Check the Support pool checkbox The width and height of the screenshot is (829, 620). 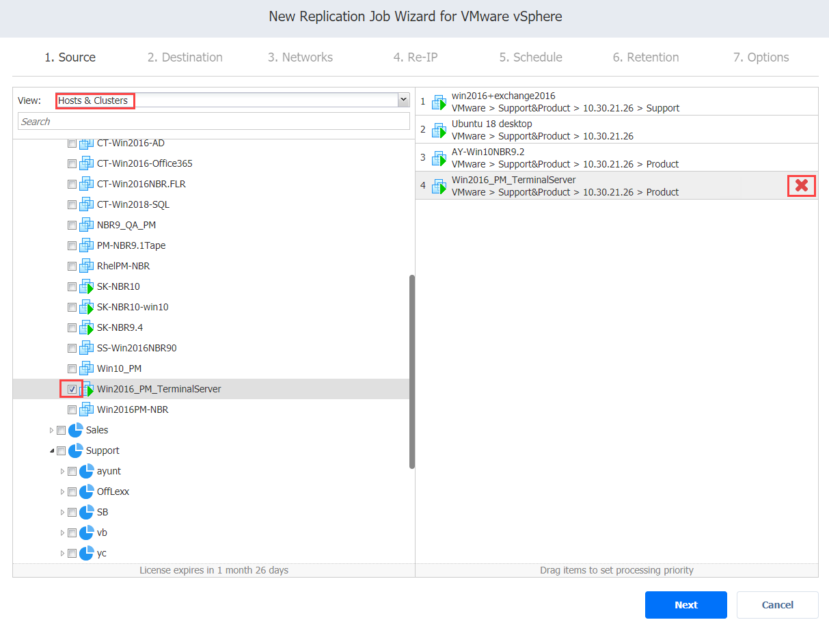point(62,451)
